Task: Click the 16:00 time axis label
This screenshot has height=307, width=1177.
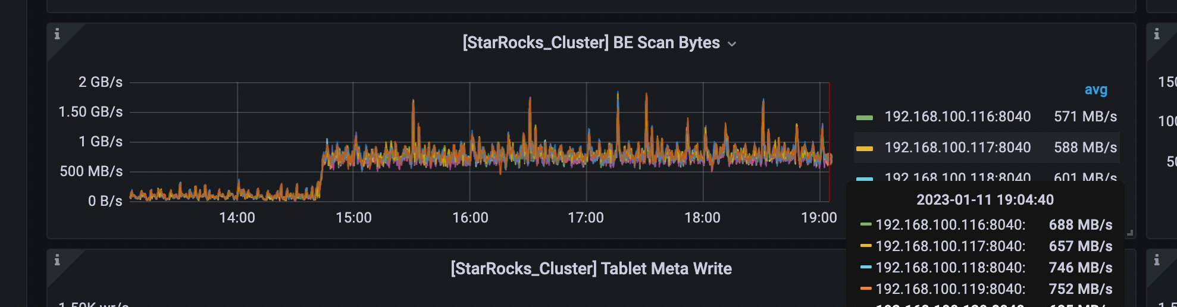Action: point(470,218)
